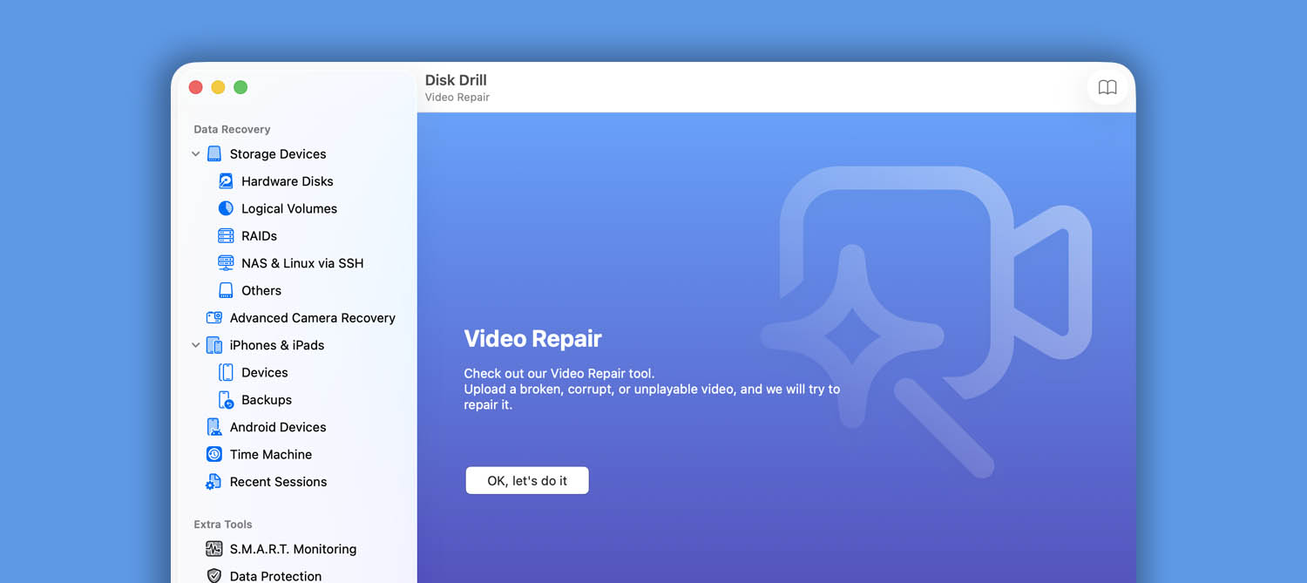Click the 'OK, let's do it' button

pos(526,479)
